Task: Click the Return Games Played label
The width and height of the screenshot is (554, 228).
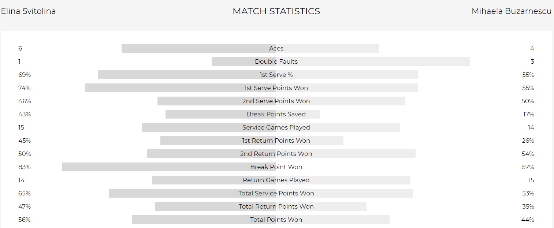Action: tap(276, 180)
